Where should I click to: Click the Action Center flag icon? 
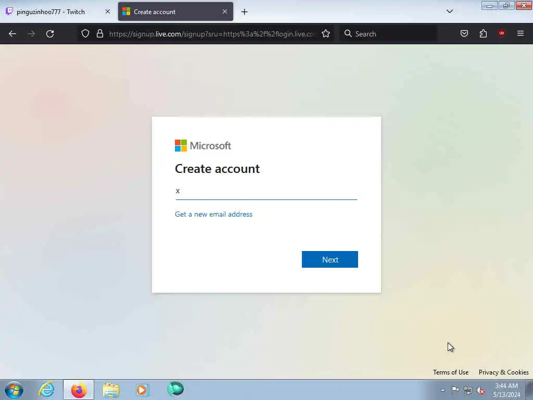(x=455, y=390)
